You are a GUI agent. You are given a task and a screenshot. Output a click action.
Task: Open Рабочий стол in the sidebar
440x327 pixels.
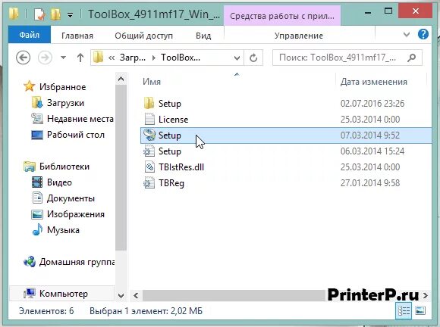click(x=76, y=135)
